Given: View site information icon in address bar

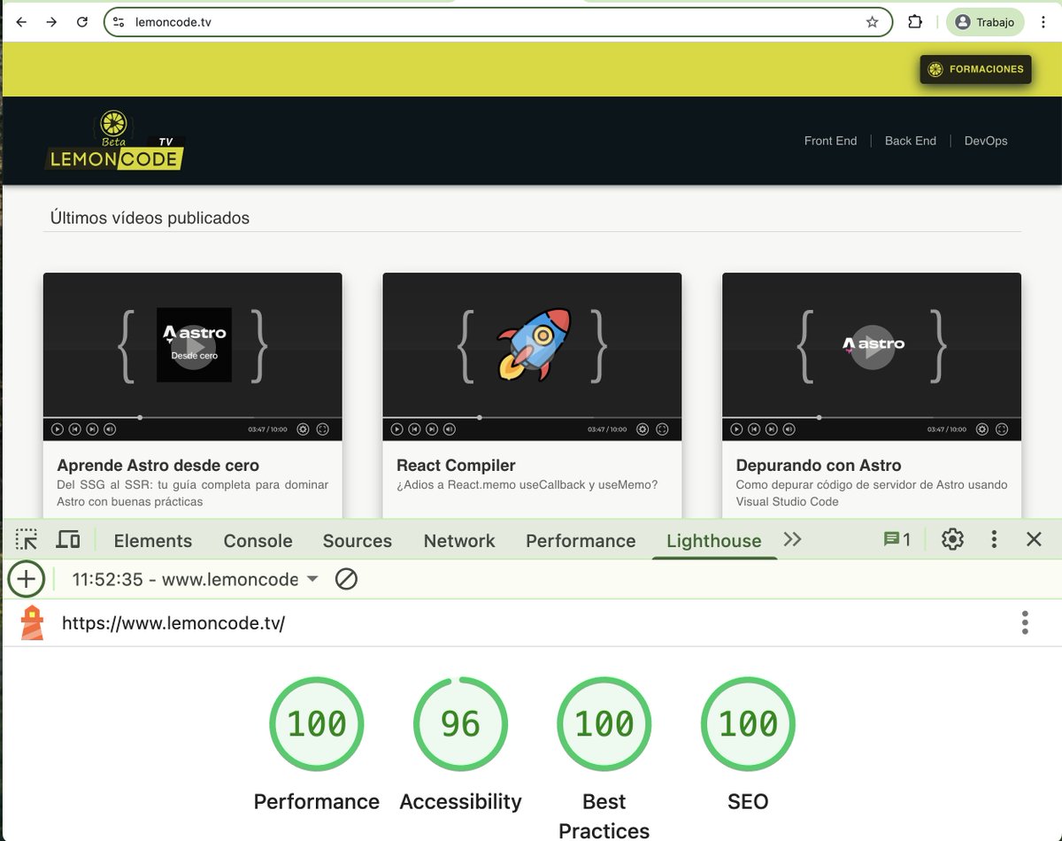Looking at the screenshot, I should 119,22.
